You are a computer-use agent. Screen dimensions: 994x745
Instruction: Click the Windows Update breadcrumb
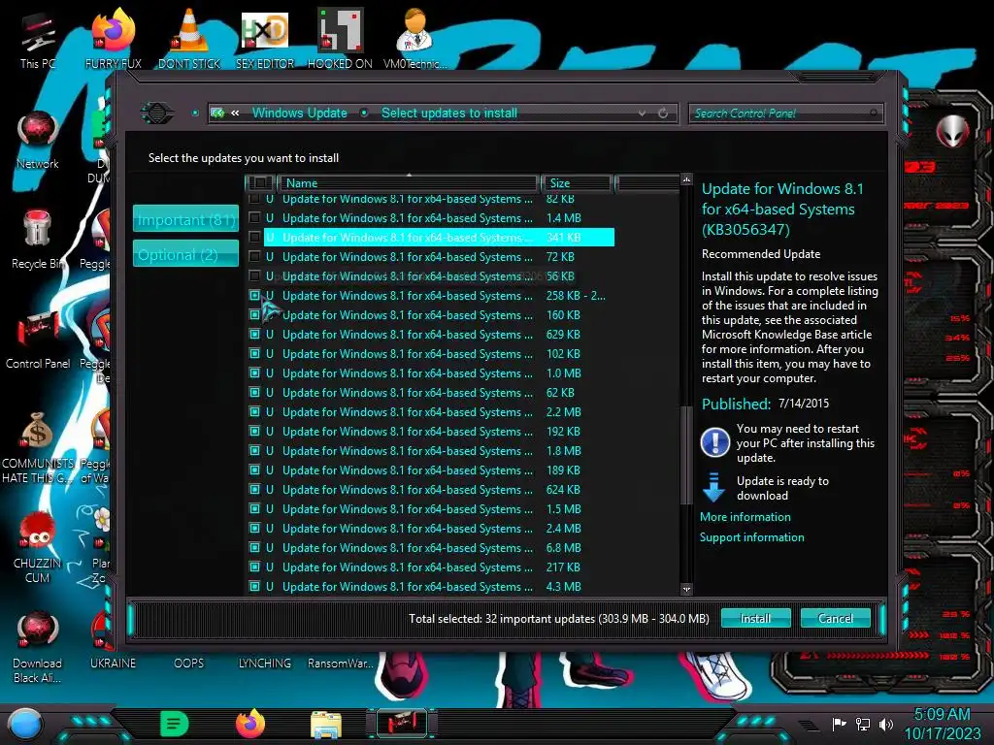300,113
